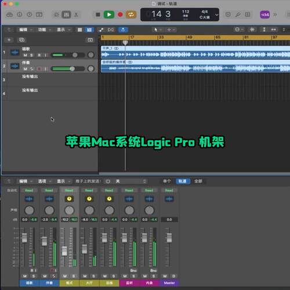Click the grid view icon in tracks toolbar
The height and width of the screenshot is (290, 290).
pos(79,30)
